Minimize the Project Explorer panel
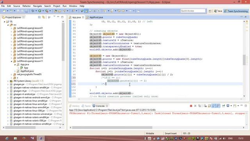 pos(58,17)
